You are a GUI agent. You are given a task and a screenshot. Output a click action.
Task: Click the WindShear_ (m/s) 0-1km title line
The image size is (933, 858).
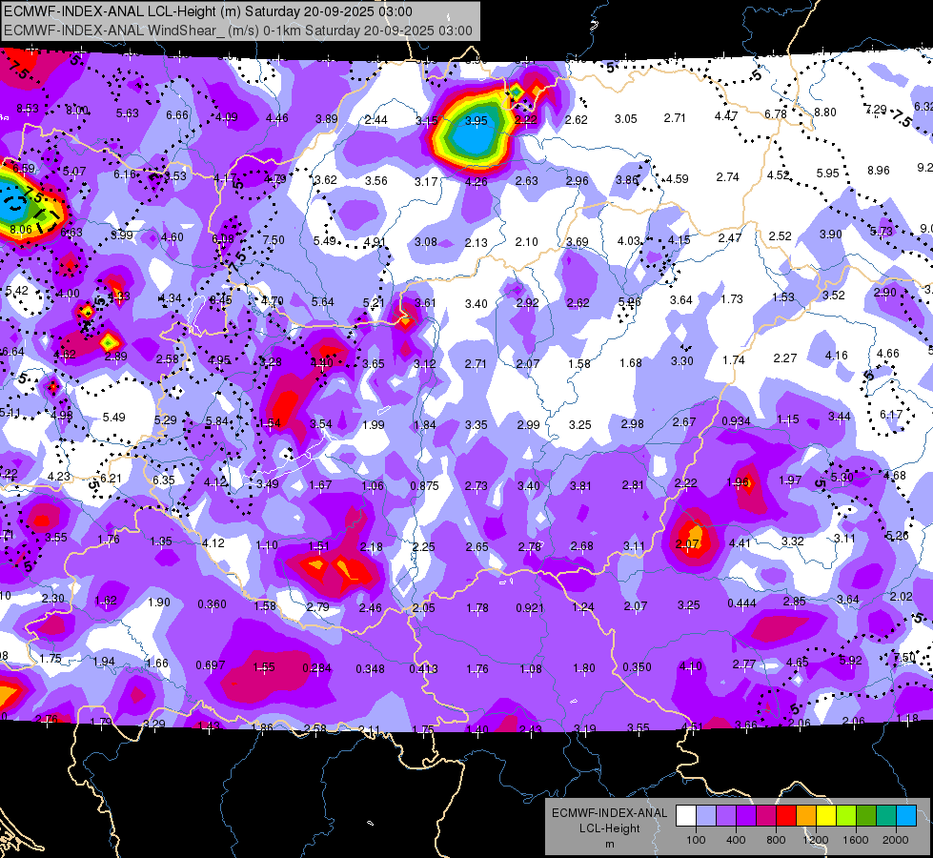238,31
